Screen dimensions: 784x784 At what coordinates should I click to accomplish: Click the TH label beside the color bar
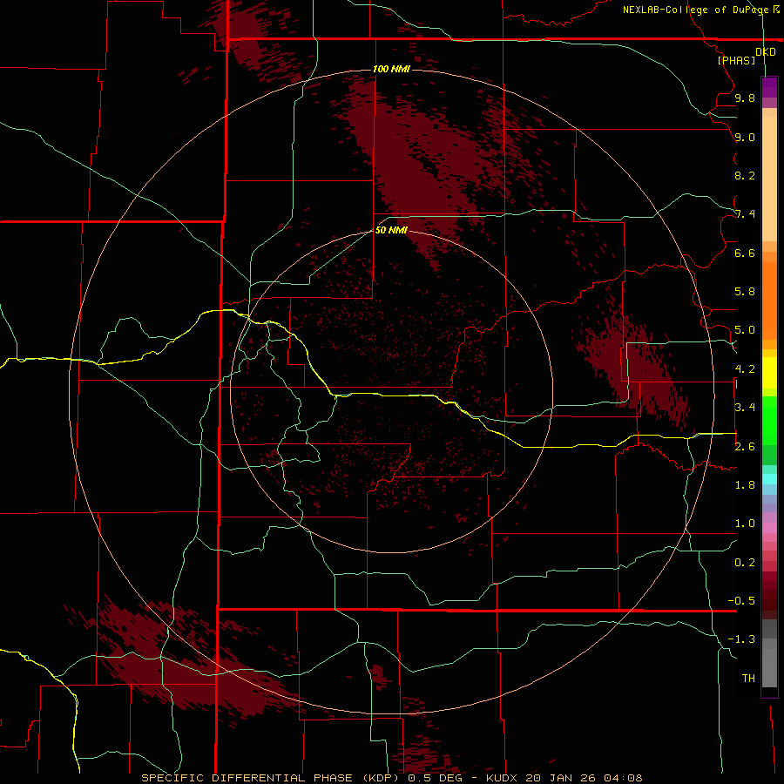click(x=748, y=679)
